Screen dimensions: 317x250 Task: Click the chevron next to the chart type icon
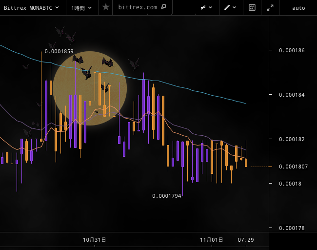211,7
